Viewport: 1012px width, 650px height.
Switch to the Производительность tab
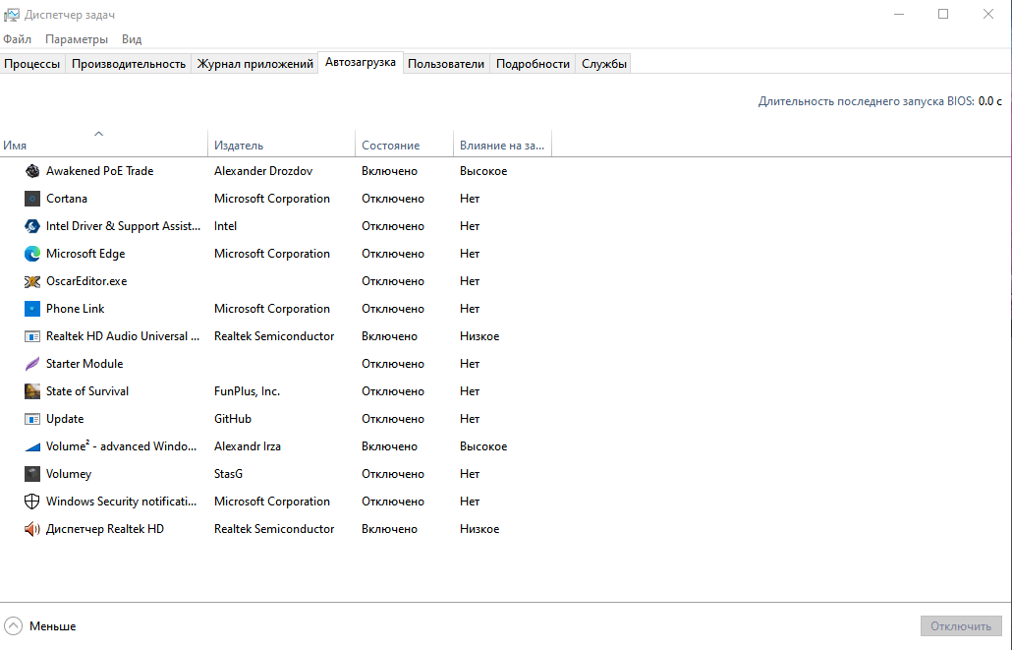click(129, 64)
